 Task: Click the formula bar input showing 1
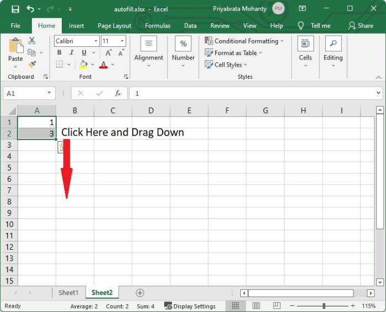(x=253, y=93)
